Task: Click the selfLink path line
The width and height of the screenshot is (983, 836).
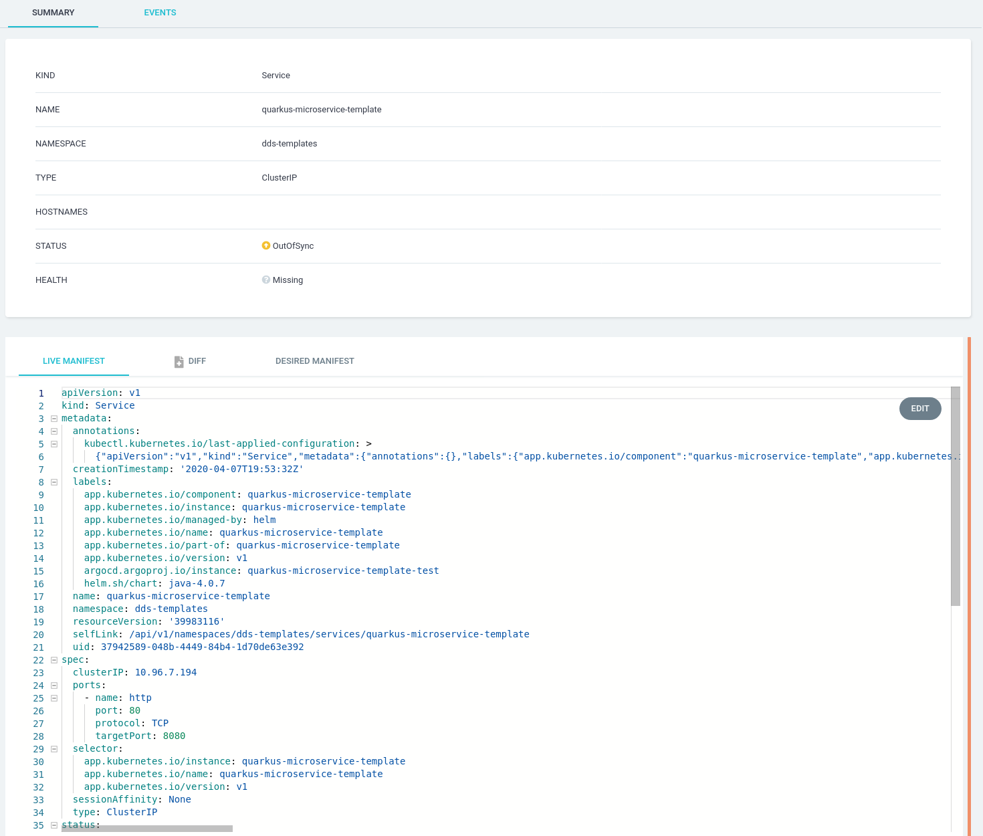Action: 301,635
